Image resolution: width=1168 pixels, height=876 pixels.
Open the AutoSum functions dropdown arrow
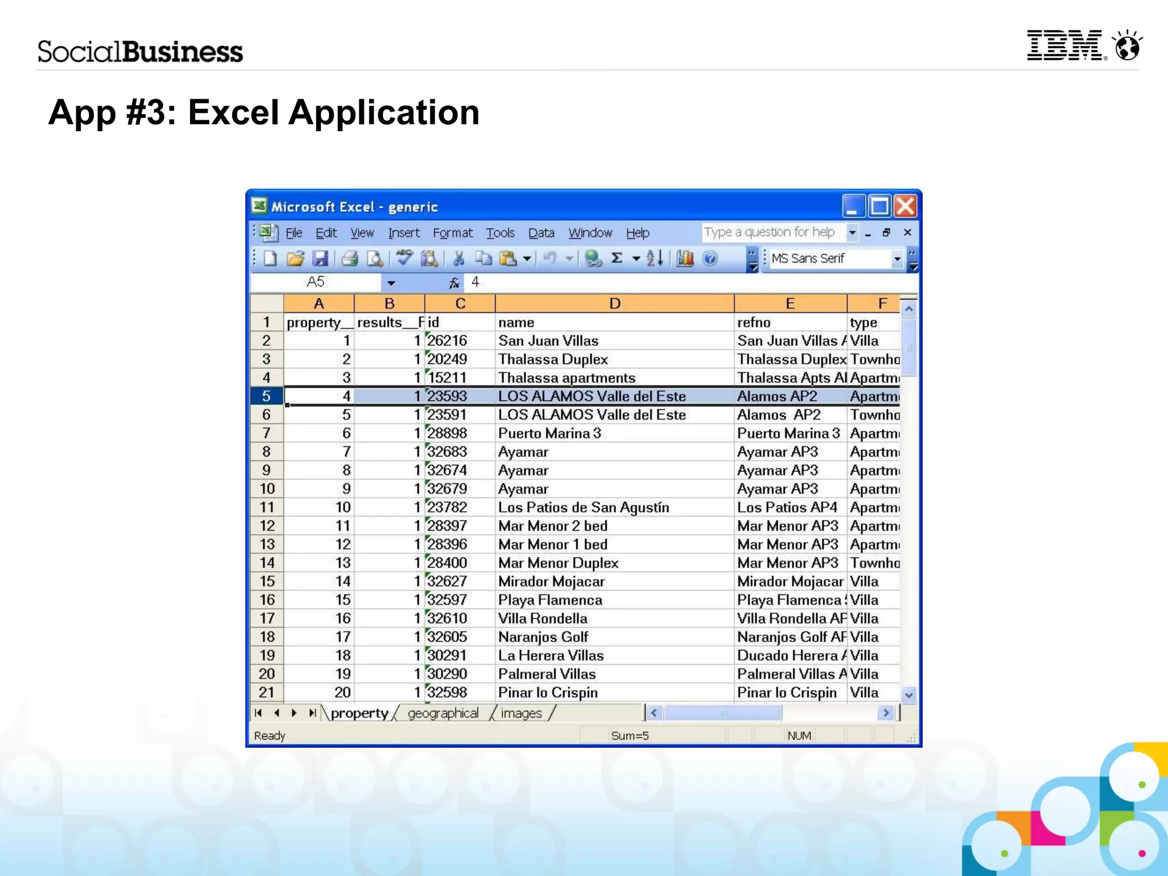[x=636, y=259]
